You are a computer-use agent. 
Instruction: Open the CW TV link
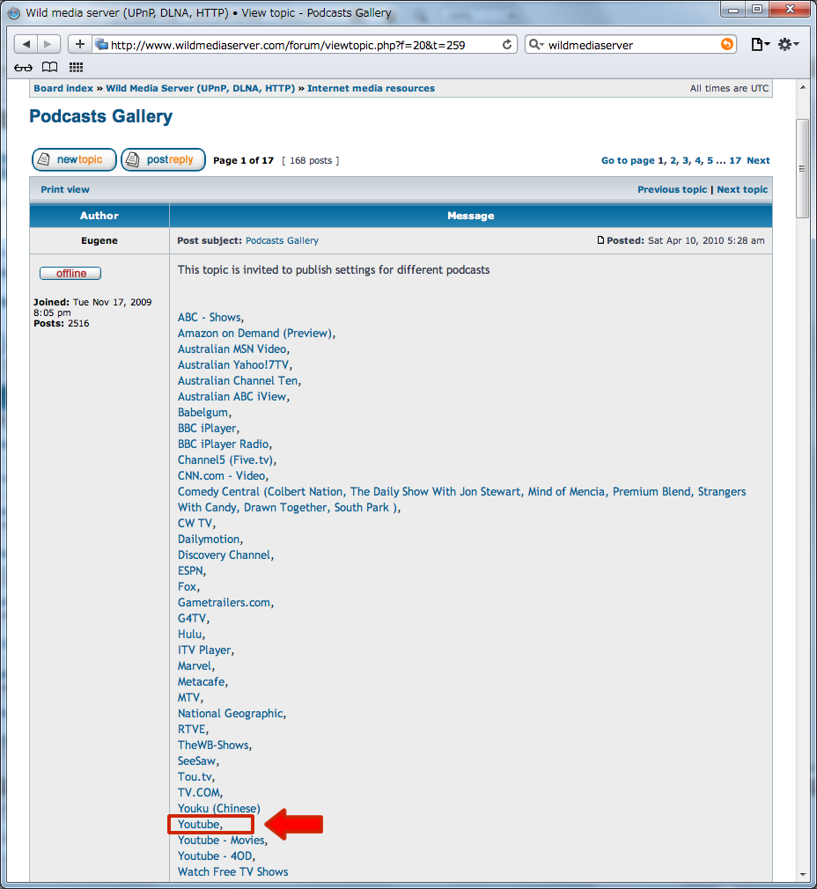click(195, 524)
